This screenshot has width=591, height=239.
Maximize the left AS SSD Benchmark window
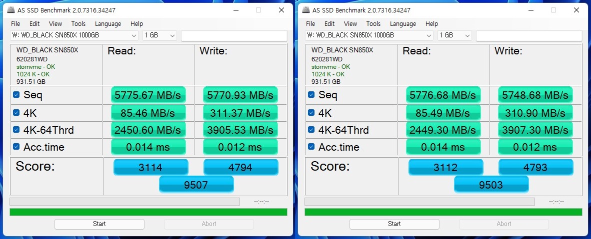click(258, 10)
